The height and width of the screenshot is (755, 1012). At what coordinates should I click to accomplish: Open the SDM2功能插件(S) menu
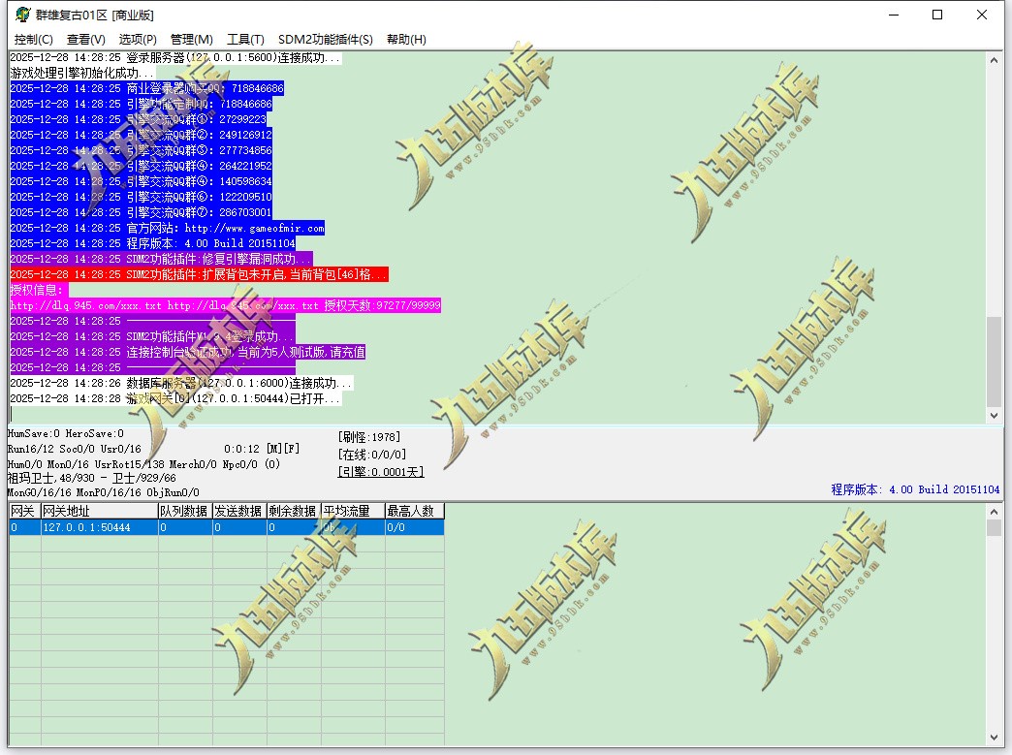326,40
